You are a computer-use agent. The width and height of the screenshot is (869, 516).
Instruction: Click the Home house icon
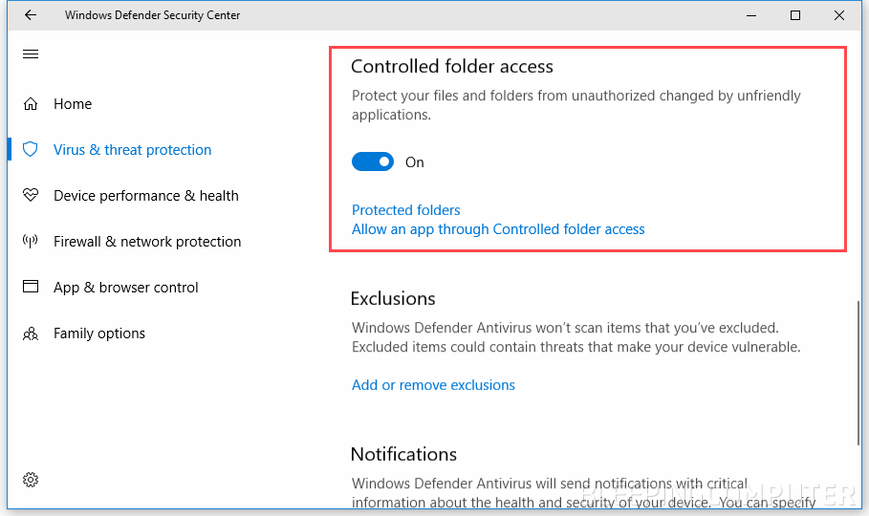[x=31, y=104]
